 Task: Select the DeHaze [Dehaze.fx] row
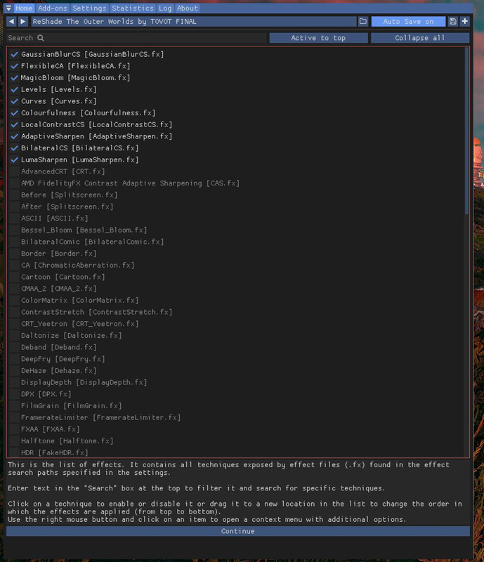point(59,371)
